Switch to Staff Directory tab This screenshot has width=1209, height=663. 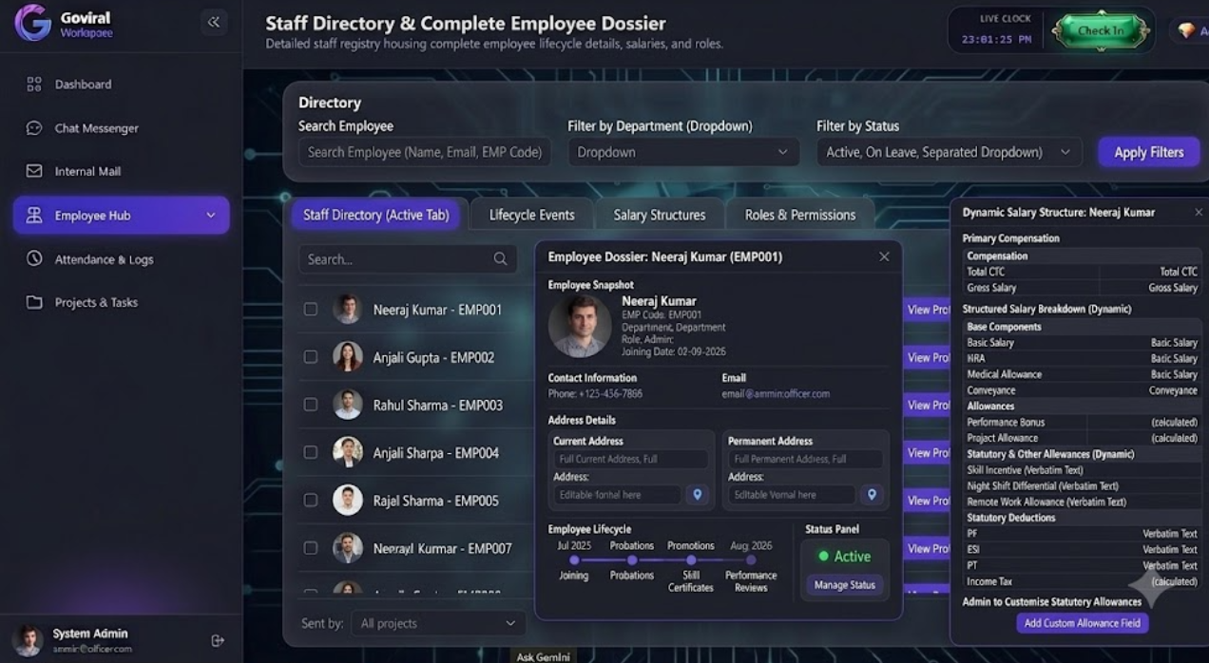[x=376, y=215]
